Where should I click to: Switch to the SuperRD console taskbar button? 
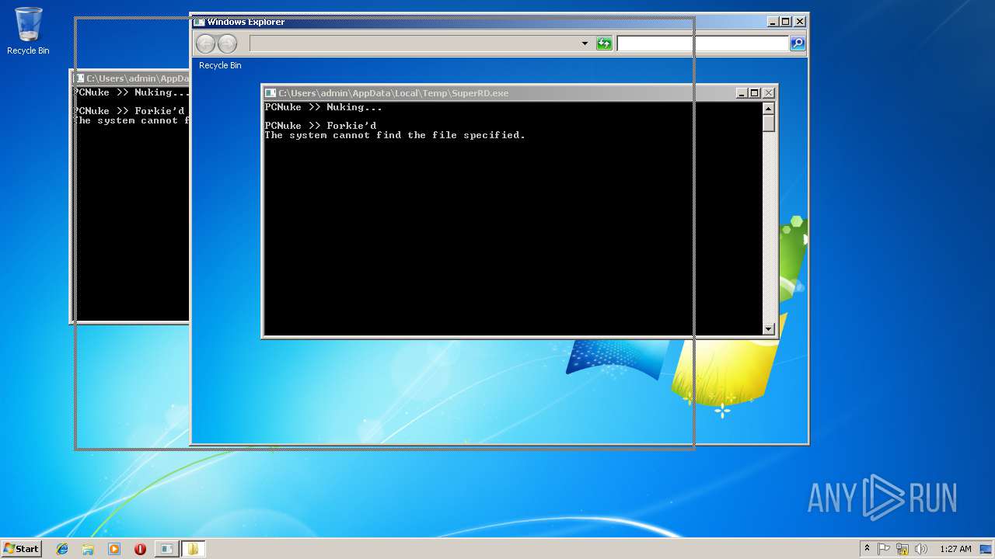click(166, 549)
